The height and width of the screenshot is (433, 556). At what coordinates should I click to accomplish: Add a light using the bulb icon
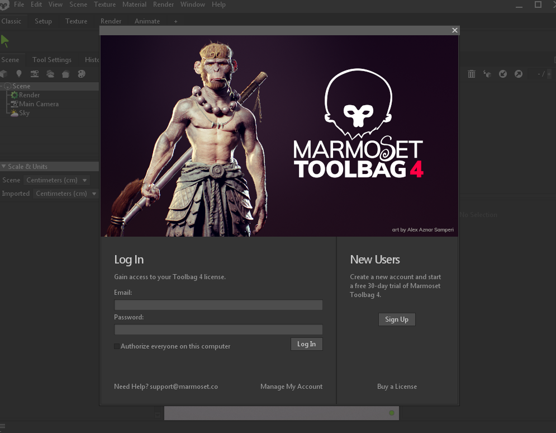click(x=19, y=74)
